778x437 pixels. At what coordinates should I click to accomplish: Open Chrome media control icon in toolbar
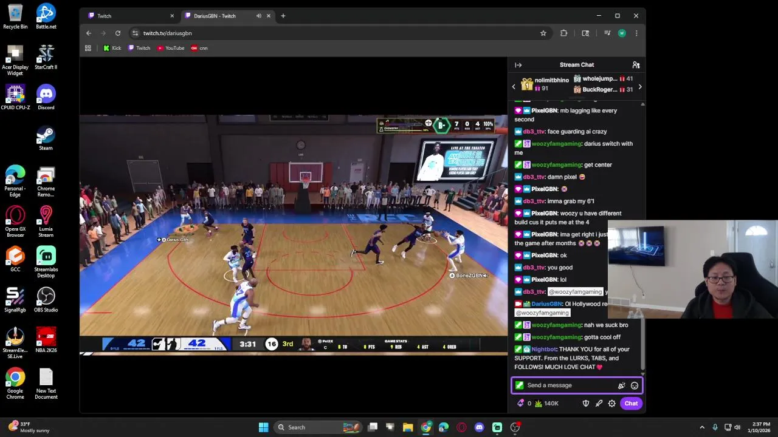coord(607,33)
